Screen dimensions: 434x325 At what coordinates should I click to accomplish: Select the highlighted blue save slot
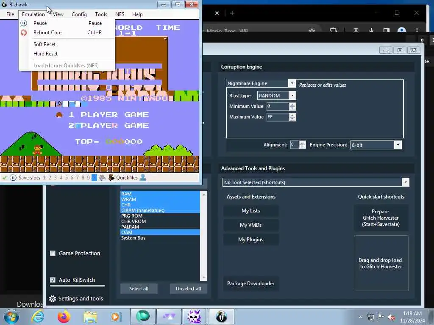pos(94,178)
